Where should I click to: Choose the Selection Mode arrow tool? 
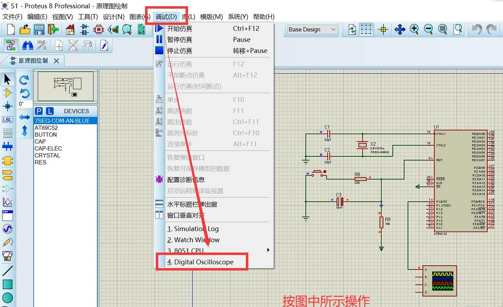[x=7, y=79]
